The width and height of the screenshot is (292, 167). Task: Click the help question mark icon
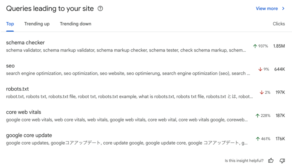coord(100,9)
